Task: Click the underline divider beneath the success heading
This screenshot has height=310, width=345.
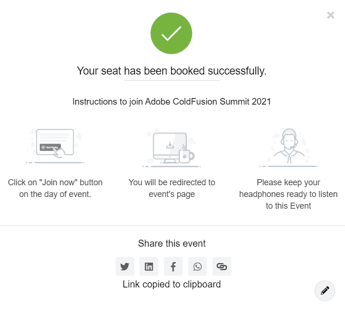Action: tap(172, 81)
